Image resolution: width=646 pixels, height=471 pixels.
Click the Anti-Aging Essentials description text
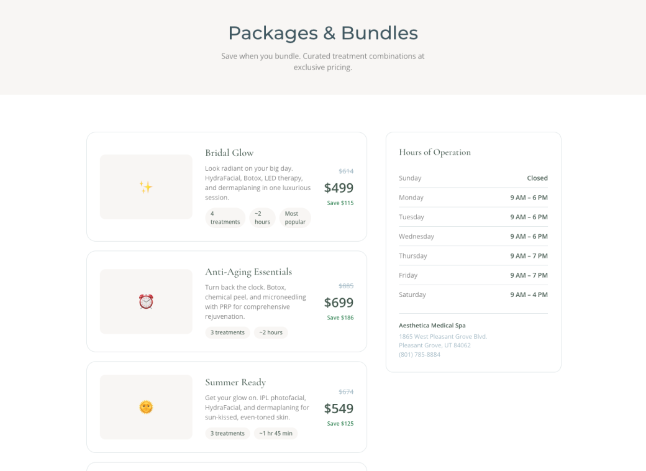click(256, 301)
